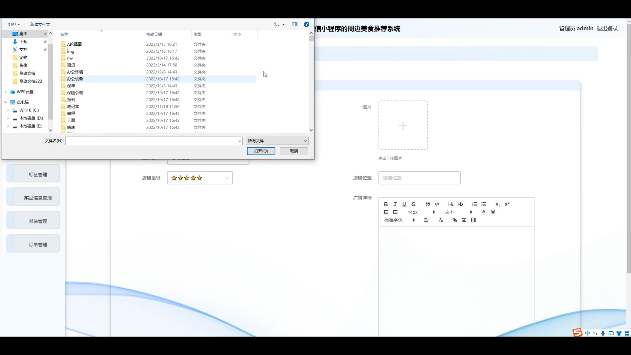This screenshot has width=631, height=355.
Task: Apply Heading 2 style
Action: click(x=460, y=204)
